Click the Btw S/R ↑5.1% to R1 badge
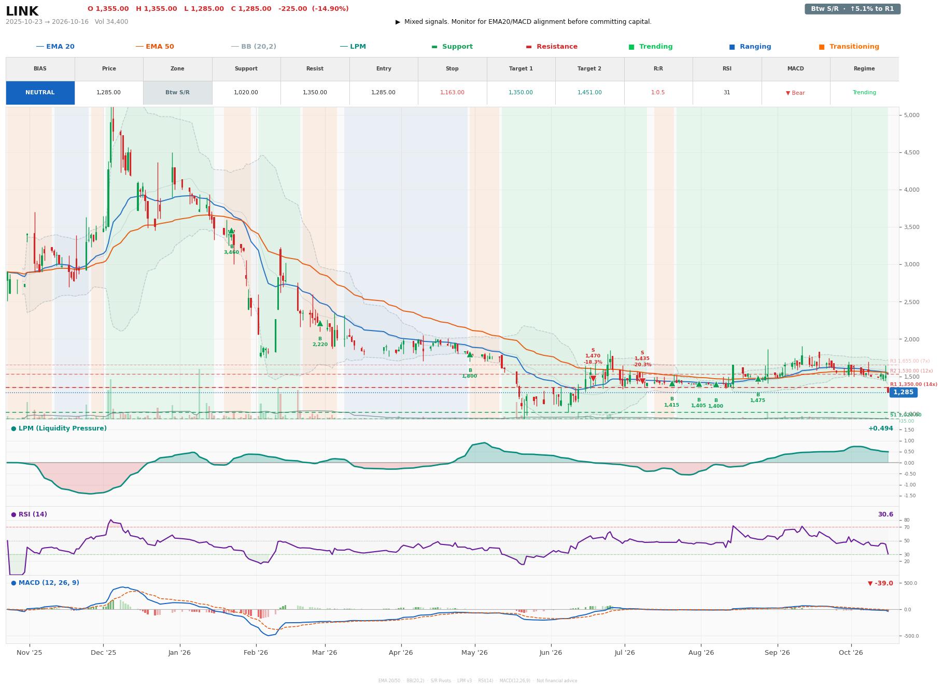943x689 pixels. coord(852,9)
